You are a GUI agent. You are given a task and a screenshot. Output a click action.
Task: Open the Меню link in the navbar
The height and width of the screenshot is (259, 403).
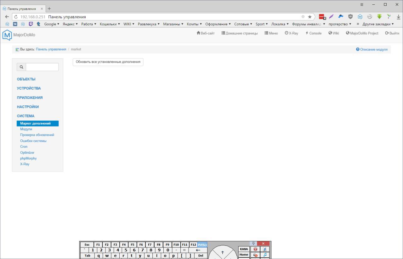tap(271, 33)
